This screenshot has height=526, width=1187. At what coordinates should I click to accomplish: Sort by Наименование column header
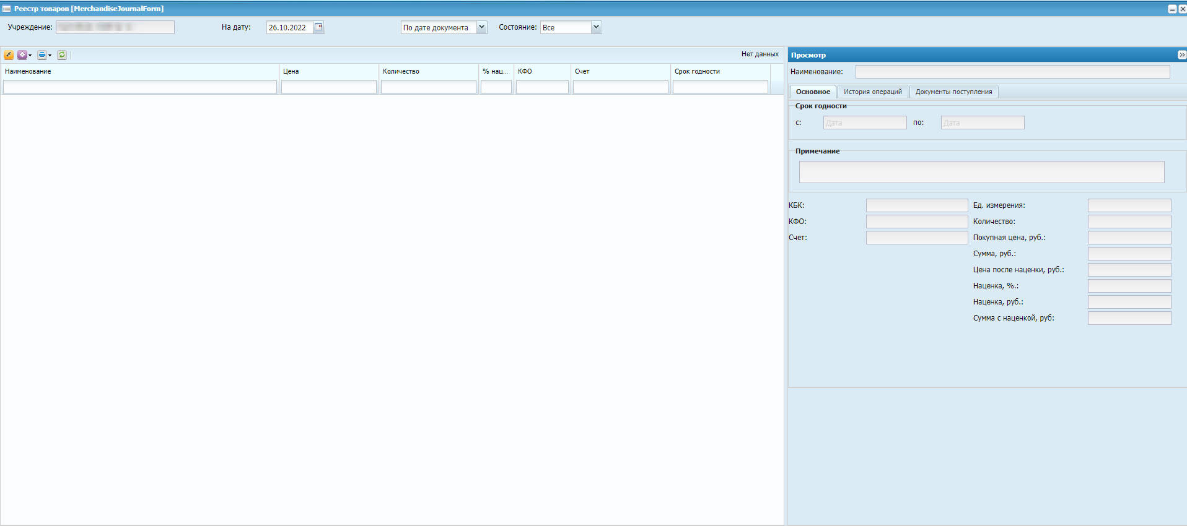[x=139, y=71]
